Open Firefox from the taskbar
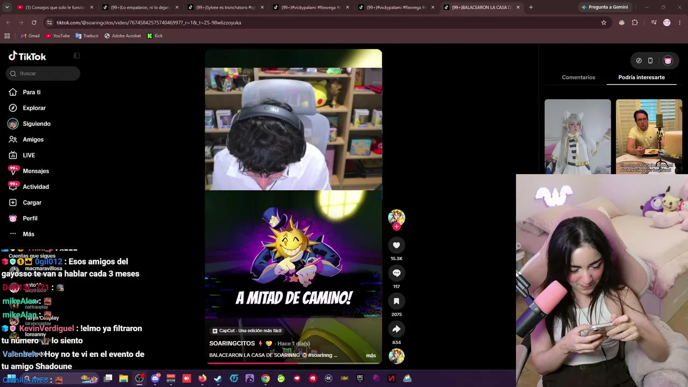This screenshot has width=688, height=387. [202, 378]
